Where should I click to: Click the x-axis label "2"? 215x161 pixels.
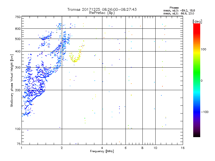pos(62,148)
